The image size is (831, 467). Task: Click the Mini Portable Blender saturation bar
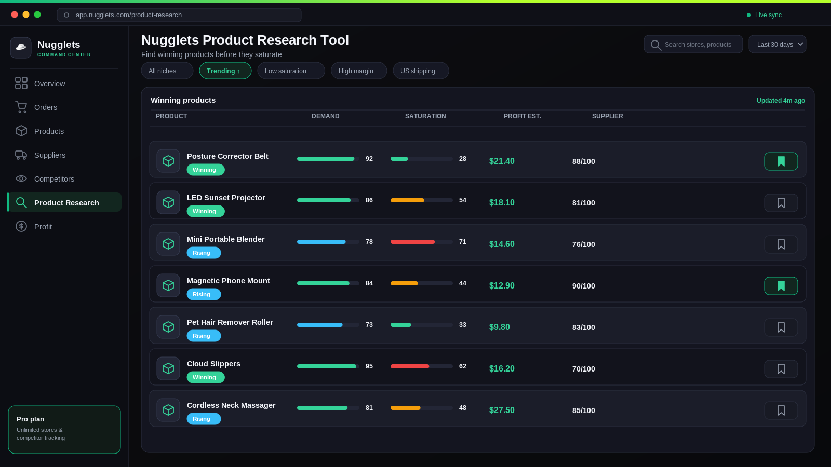[x=422, y=242]
